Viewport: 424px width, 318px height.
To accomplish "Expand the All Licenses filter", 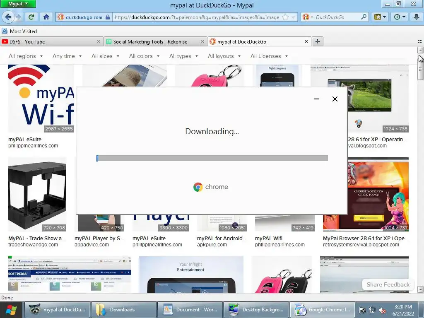I will [269, 56].
